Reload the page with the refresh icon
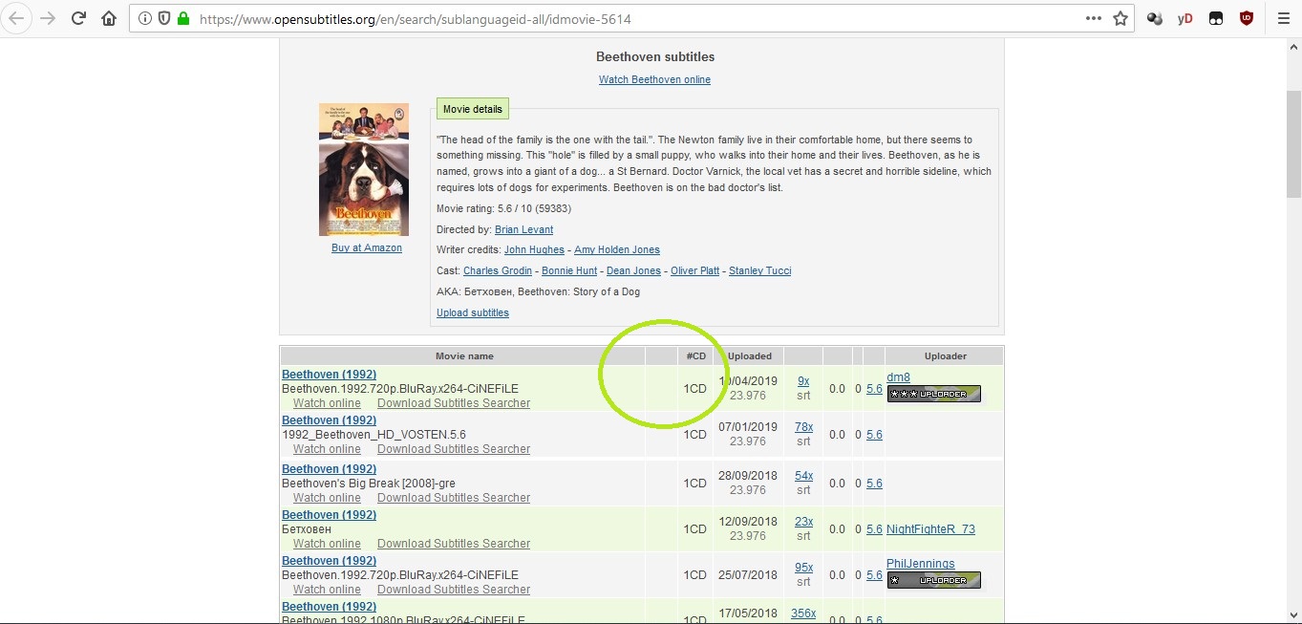 pos(79,18)
